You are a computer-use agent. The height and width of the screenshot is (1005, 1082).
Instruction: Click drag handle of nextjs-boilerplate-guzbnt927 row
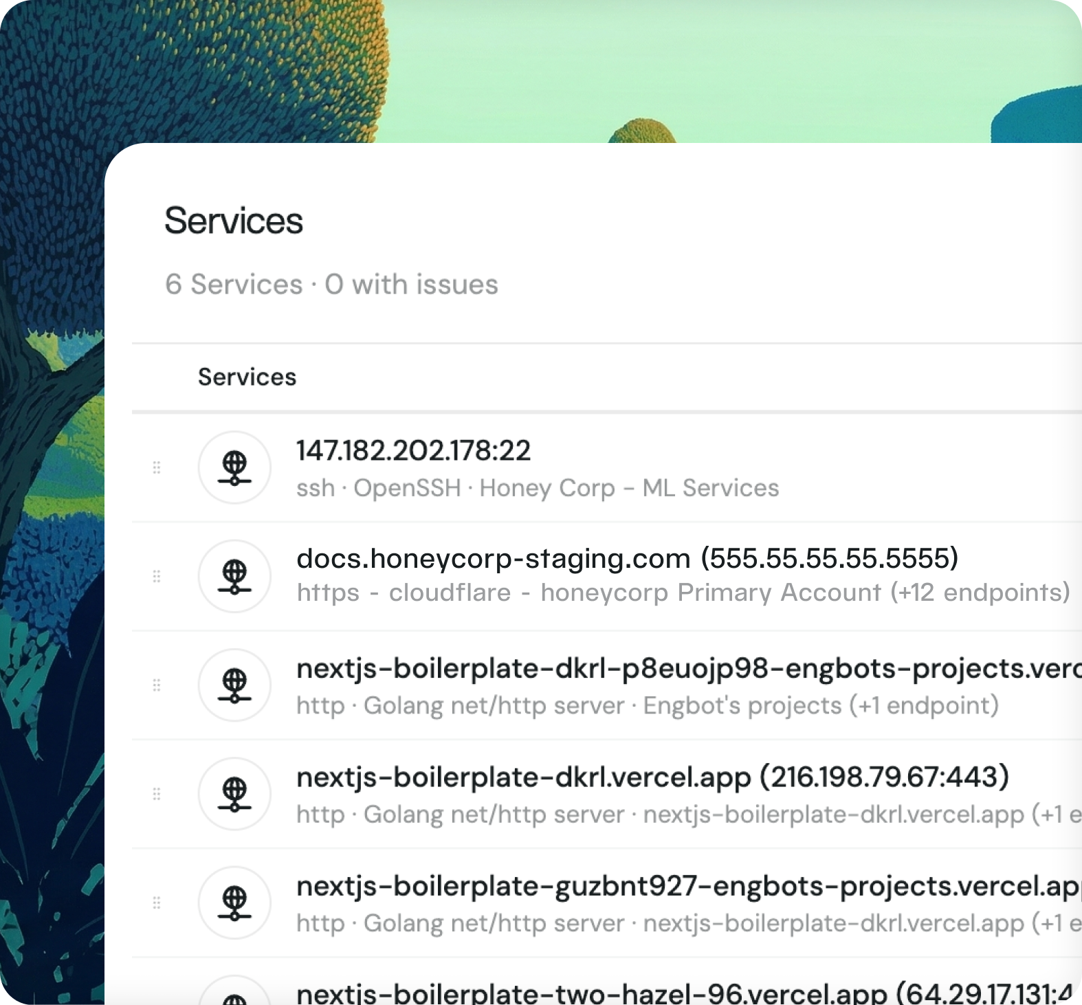157,903
